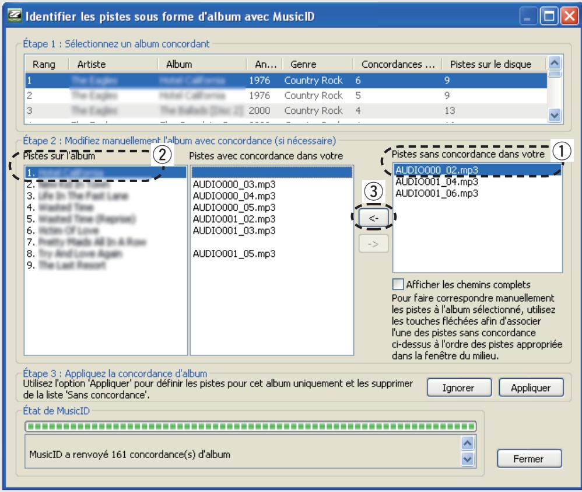Screen dimensions: 582x492
Task: Select album track number 8
Action: point(106,253)
